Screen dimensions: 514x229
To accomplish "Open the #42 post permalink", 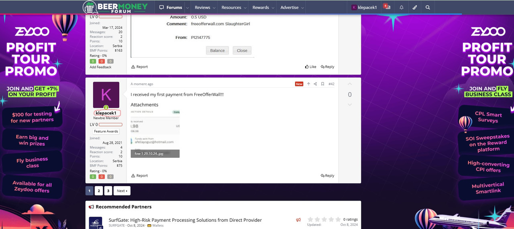I will pos(331,84).
